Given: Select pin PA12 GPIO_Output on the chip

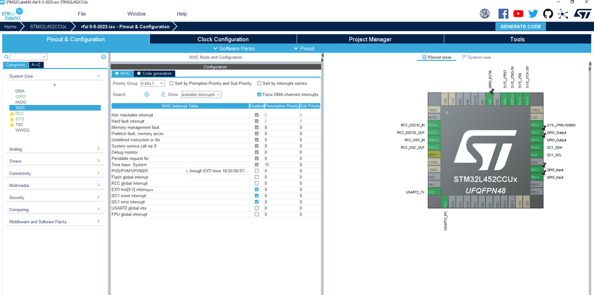Looking at the screenshot, I should pos(536,132).
